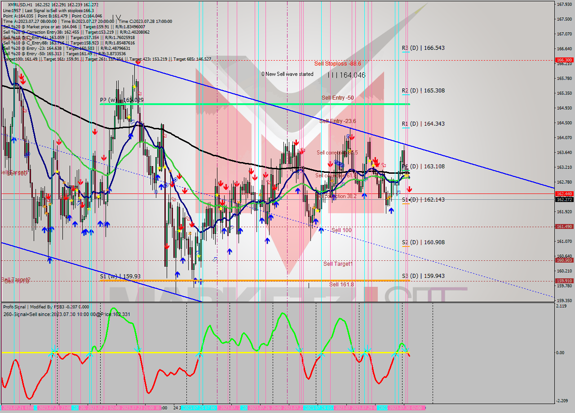Image resolution: width=575 pixels, height=413 pixels.
Task: Click the S1 (w) | 159.93 support label
Action: 120,277
